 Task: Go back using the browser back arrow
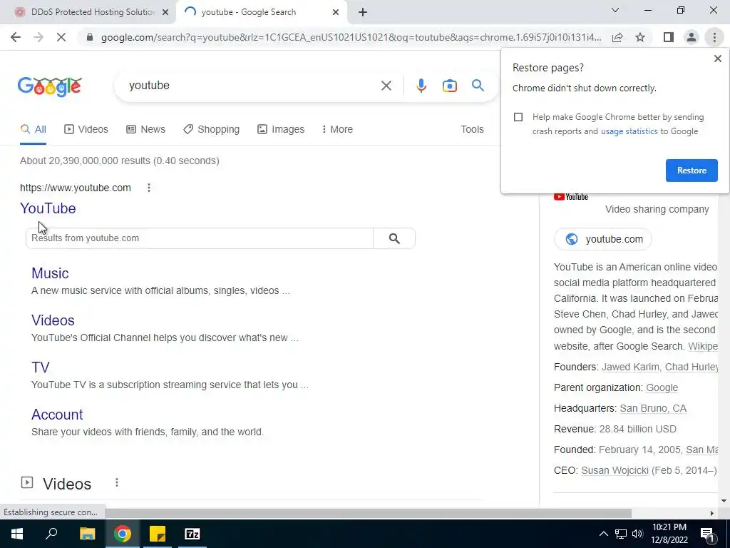(x=16, y=37)
